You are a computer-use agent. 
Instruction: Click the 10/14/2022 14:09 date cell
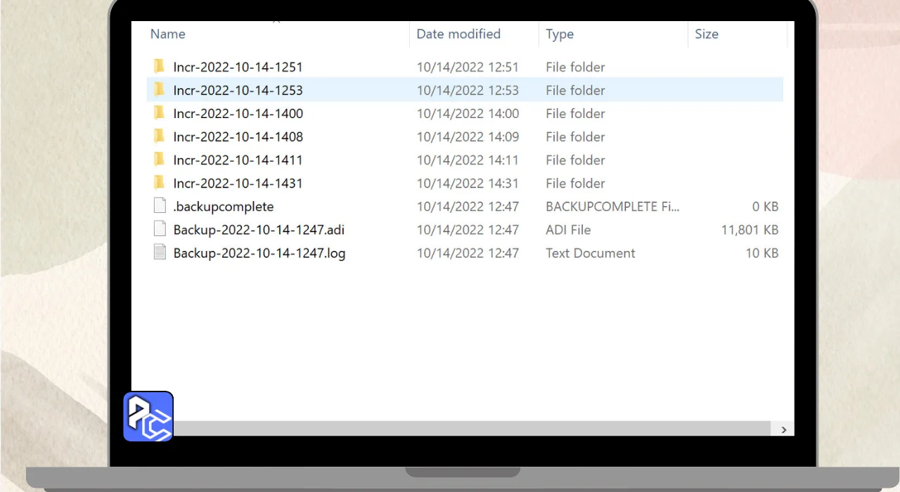pyautogui.click(x=468, y=137)
